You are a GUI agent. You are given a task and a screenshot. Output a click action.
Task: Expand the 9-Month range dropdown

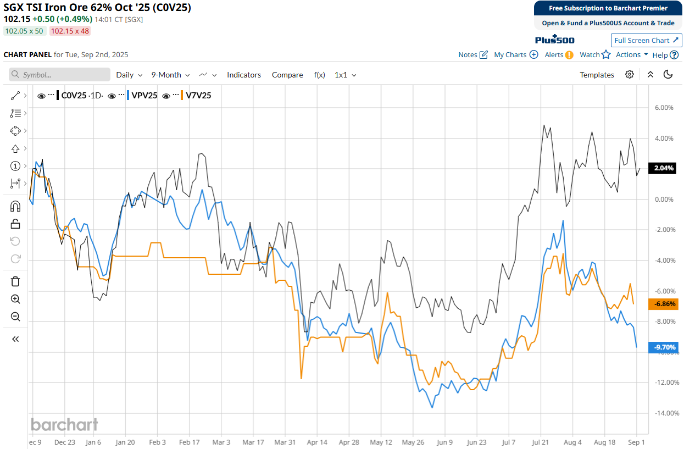[x=170, y=75]
